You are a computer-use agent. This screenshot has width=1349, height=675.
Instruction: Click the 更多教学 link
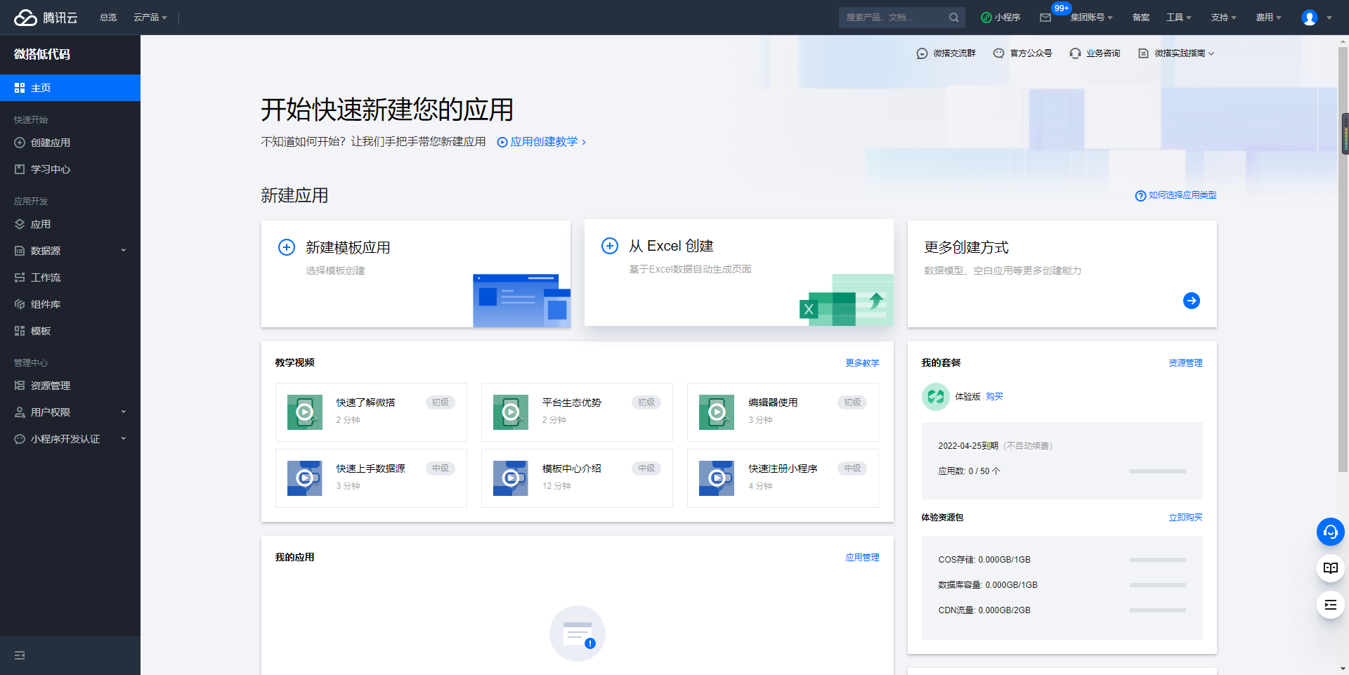862,363
